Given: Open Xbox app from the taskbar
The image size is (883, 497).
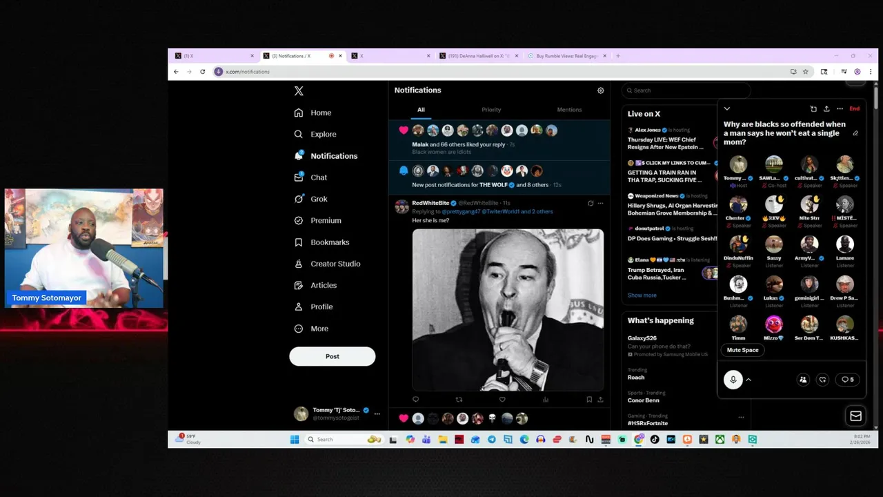Looking at the screenshot, I should [720, 439].
